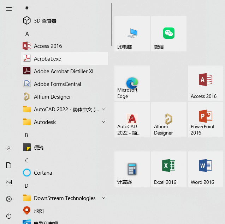Launch Cortana
Viewport: 225px width, 224px height.
tap(65, 173)
